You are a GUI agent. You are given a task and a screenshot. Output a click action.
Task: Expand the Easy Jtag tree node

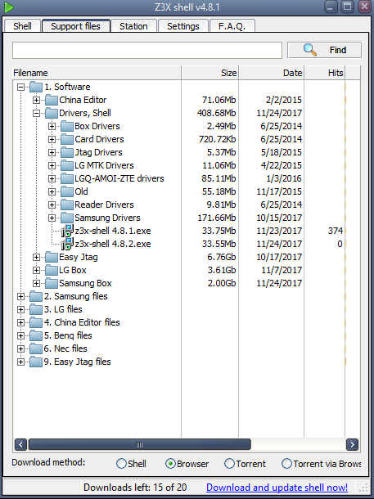[x=36, y=257]
